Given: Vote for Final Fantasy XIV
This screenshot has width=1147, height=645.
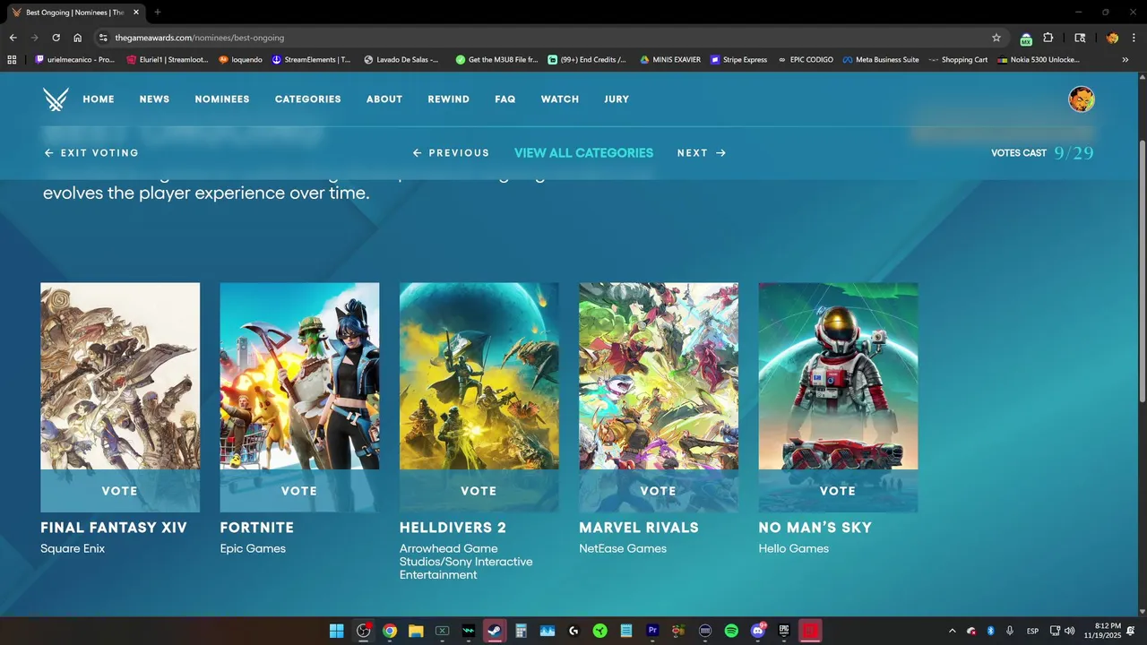Looking at the screenshot, I should (x=120, y=491).
